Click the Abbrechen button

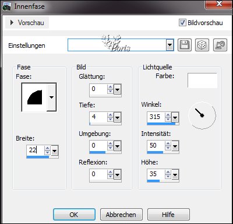[121, 215]
